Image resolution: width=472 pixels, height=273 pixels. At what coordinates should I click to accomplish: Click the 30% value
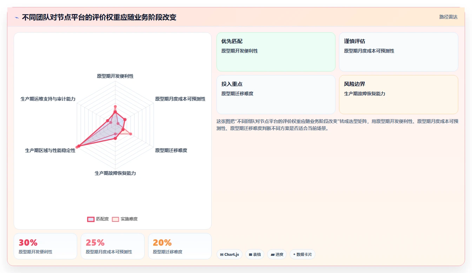coord(28,243)
